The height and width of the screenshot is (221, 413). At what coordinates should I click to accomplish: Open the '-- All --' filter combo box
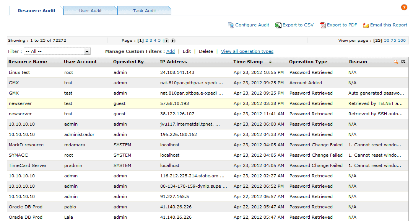click(57, 51)
